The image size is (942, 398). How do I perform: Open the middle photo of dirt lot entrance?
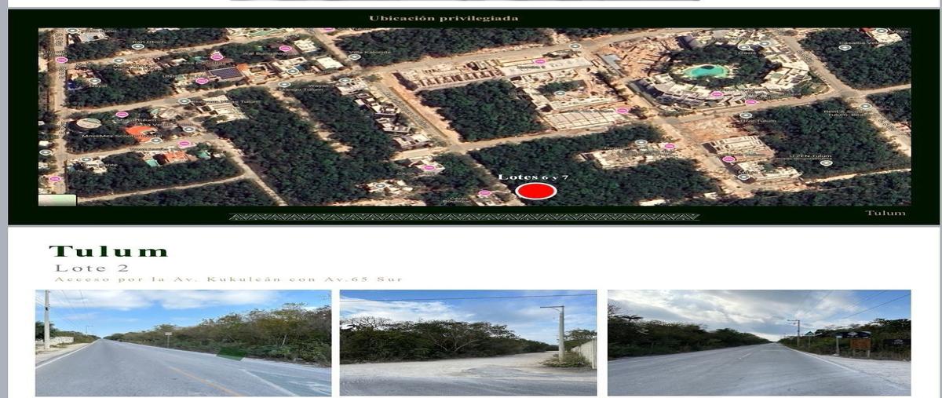click(x=468, y=343)
